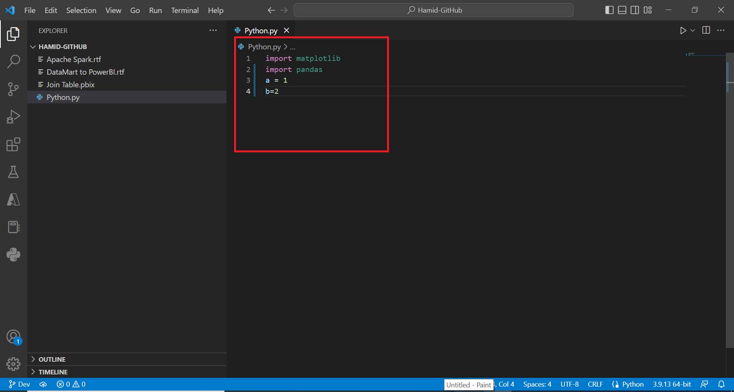Open the Explorer view in activity bar

click(x=13, y=34)
